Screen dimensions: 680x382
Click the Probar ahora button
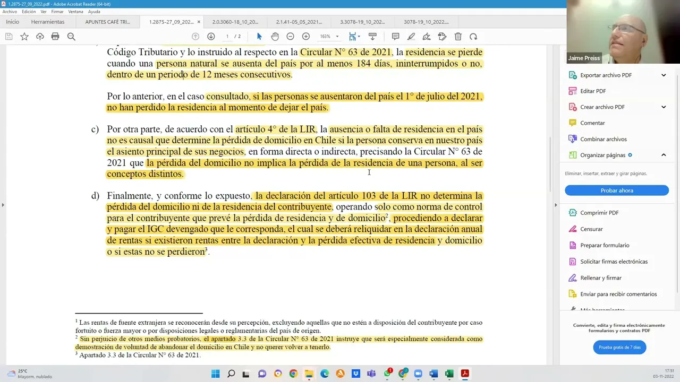pyautogui.click(x=616, y=190)
